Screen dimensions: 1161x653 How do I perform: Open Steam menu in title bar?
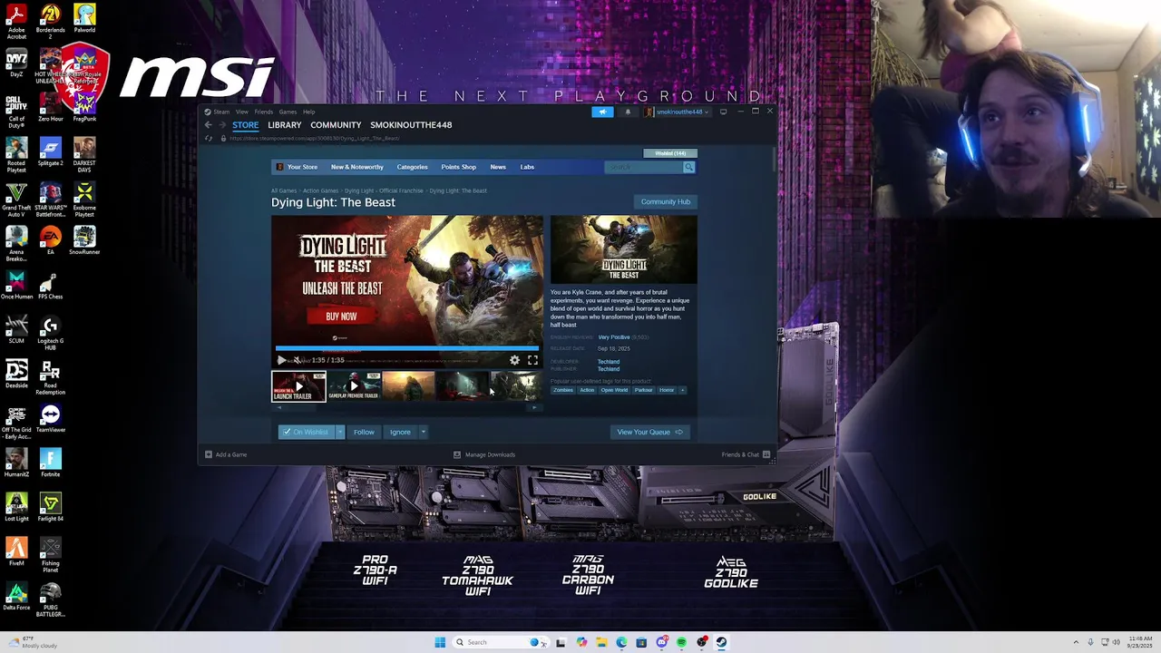pos(221,112)
